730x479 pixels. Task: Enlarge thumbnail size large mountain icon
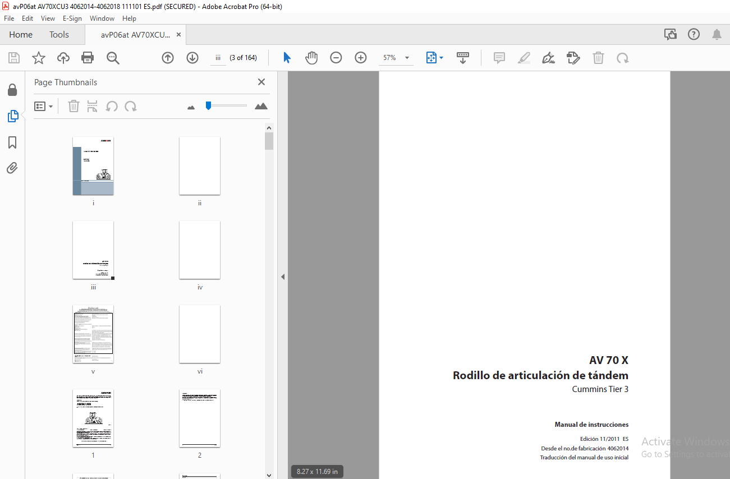(x=261, y=106)
